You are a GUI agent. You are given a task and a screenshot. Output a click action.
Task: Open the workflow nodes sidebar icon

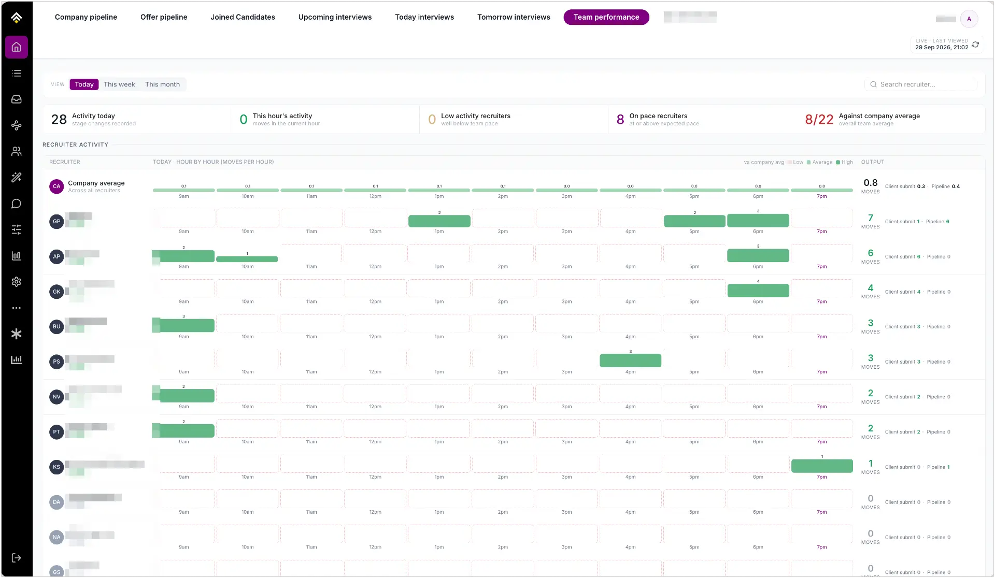coord(17,125)
